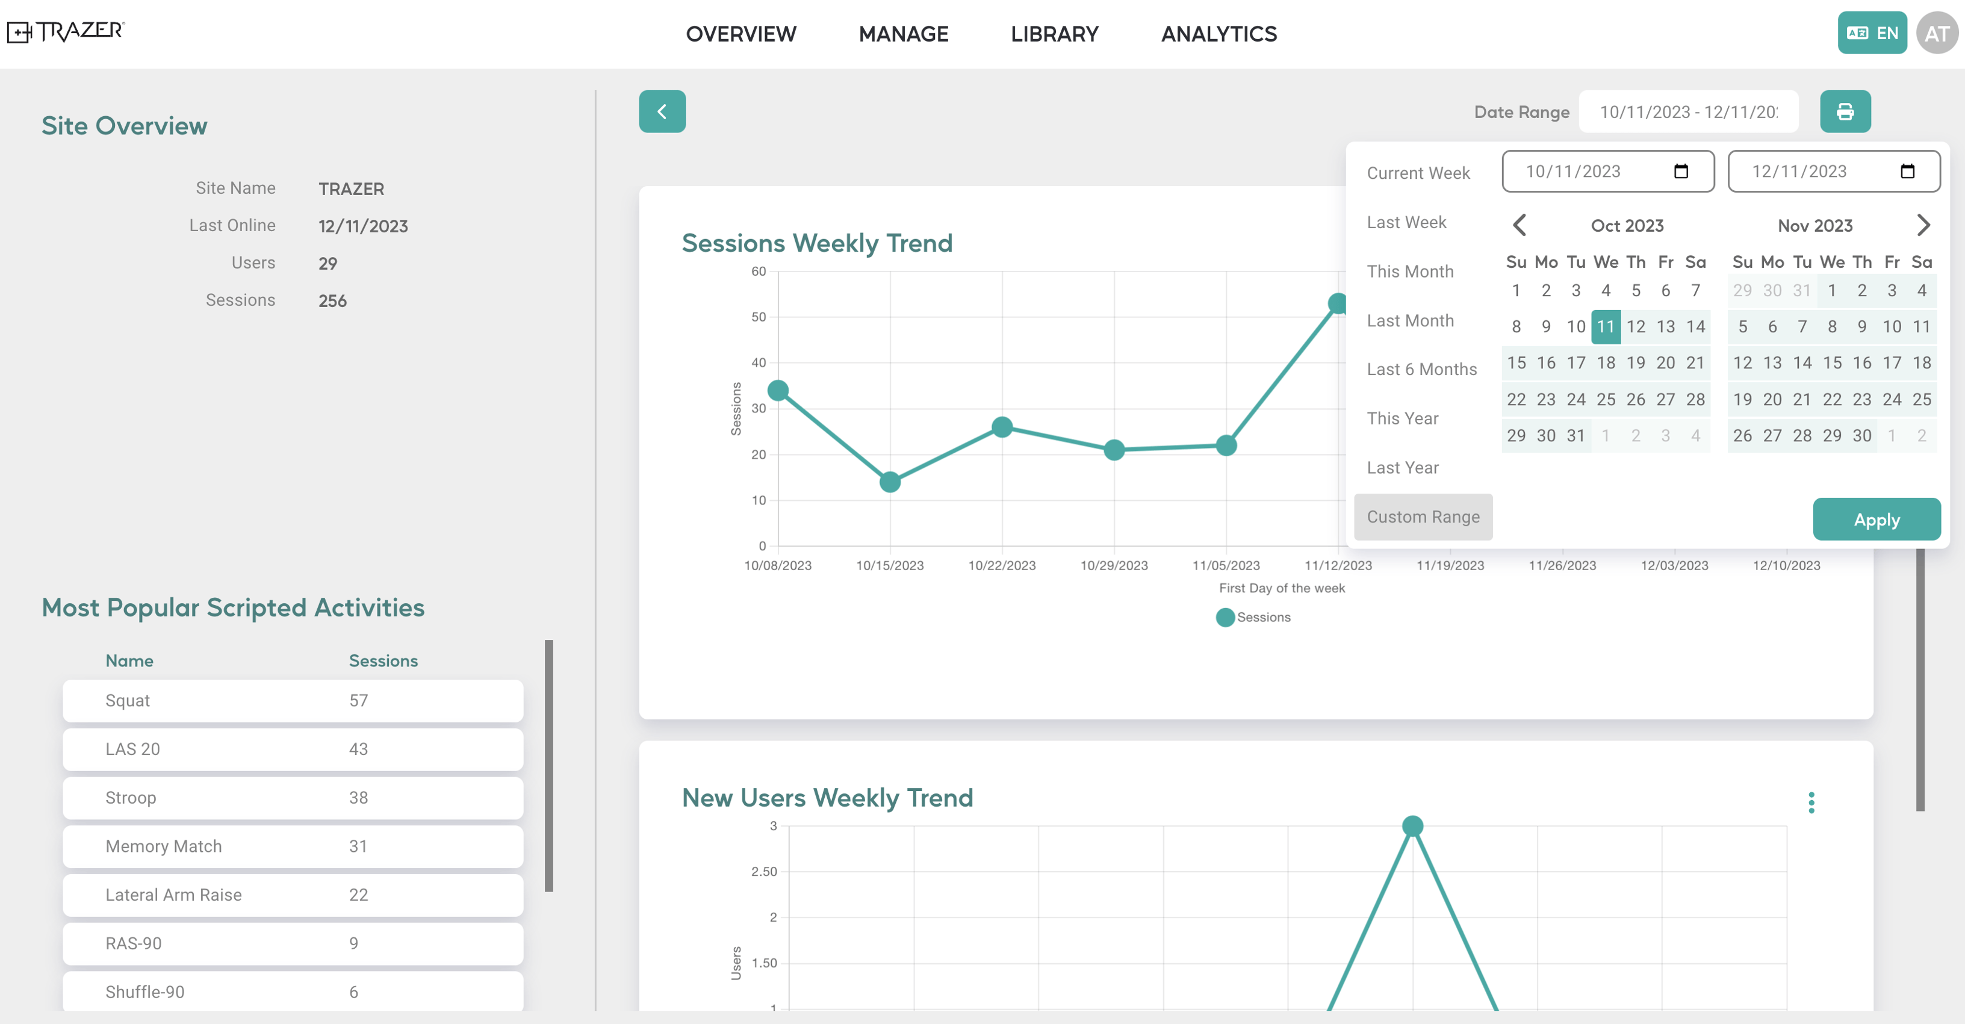Image resolution: width=1965 pixels, height=1024 pixels.
Task: Click the New Users chart peak point
Action: [x=1413, y=825]
